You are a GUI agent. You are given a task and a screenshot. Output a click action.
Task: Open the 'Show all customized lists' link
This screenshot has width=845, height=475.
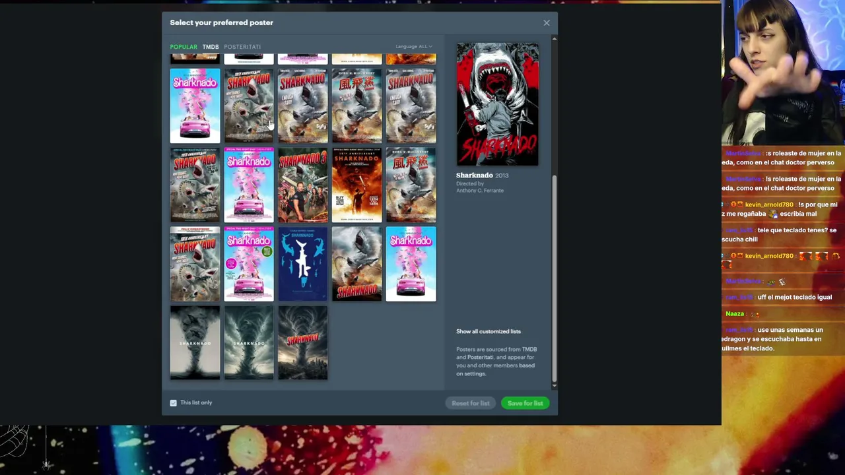(x=489, y=331)
